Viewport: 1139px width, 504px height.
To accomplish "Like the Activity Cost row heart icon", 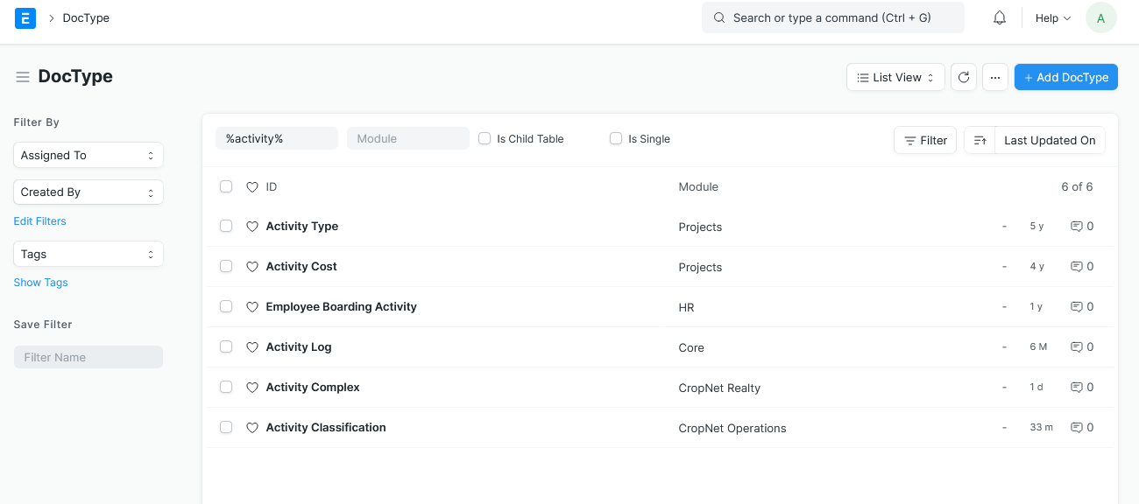I will 252,267.
